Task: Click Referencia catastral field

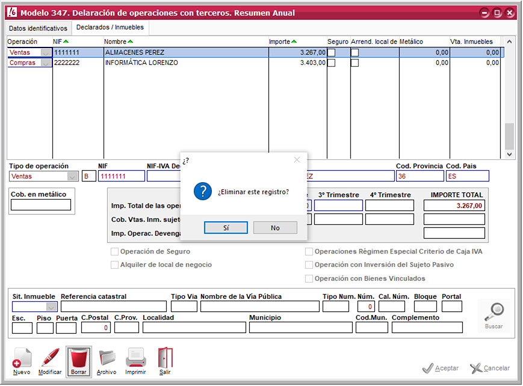Action: (x=113, y=306)
